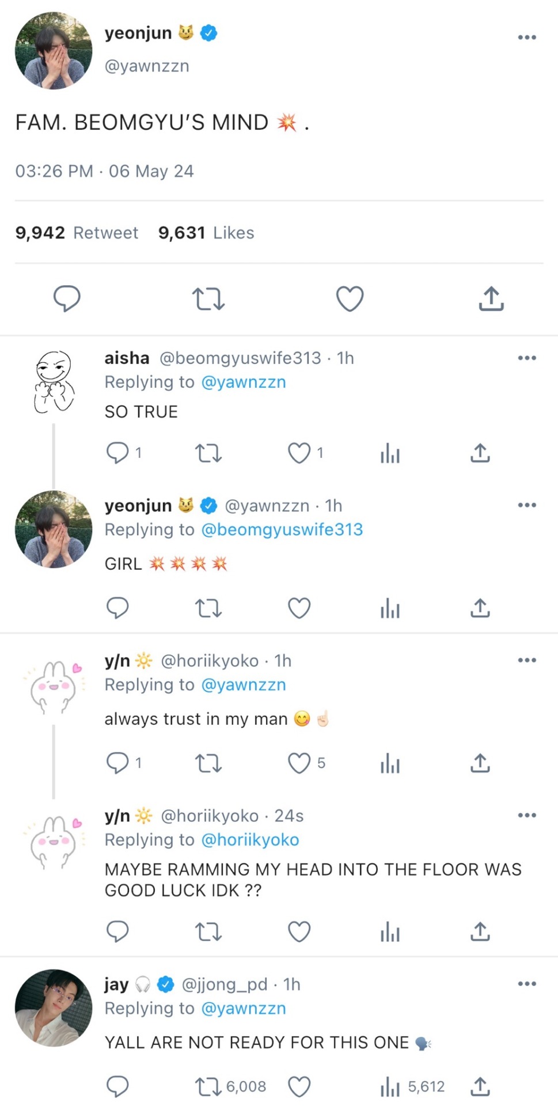The width and height of the screenshot is (558, 1106).
Task: Reply to "always trust in my man" tweet
Action: point(117,763)
